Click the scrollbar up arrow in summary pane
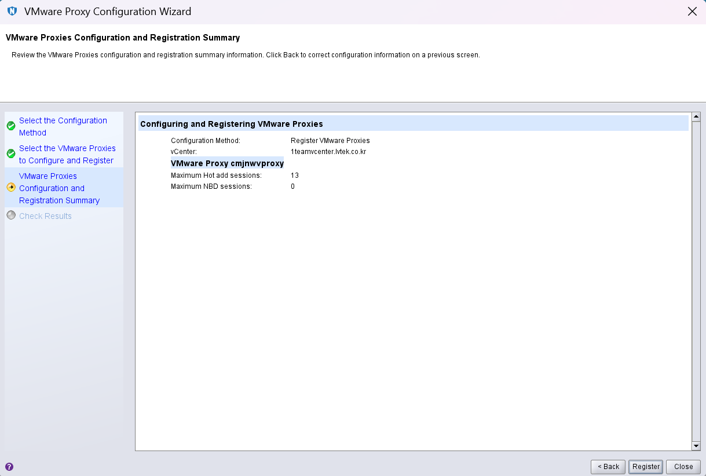This screenshot has width=706, height=476. coord(696,116)
